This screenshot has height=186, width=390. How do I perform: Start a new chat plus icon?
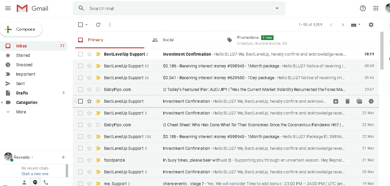click(63, 157)
